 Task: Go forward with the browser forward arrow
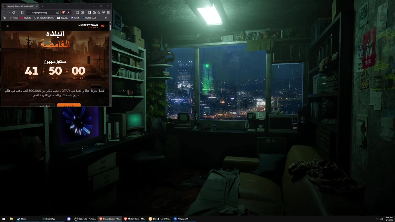coord(9,13)
